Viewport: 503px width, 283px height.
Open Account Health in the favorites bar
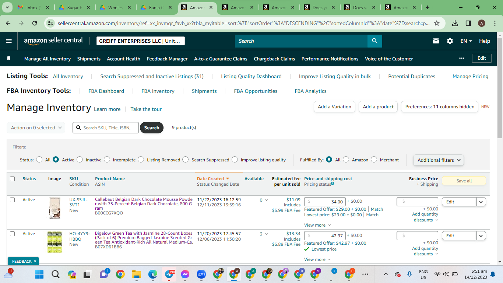[x=123, y=59]
